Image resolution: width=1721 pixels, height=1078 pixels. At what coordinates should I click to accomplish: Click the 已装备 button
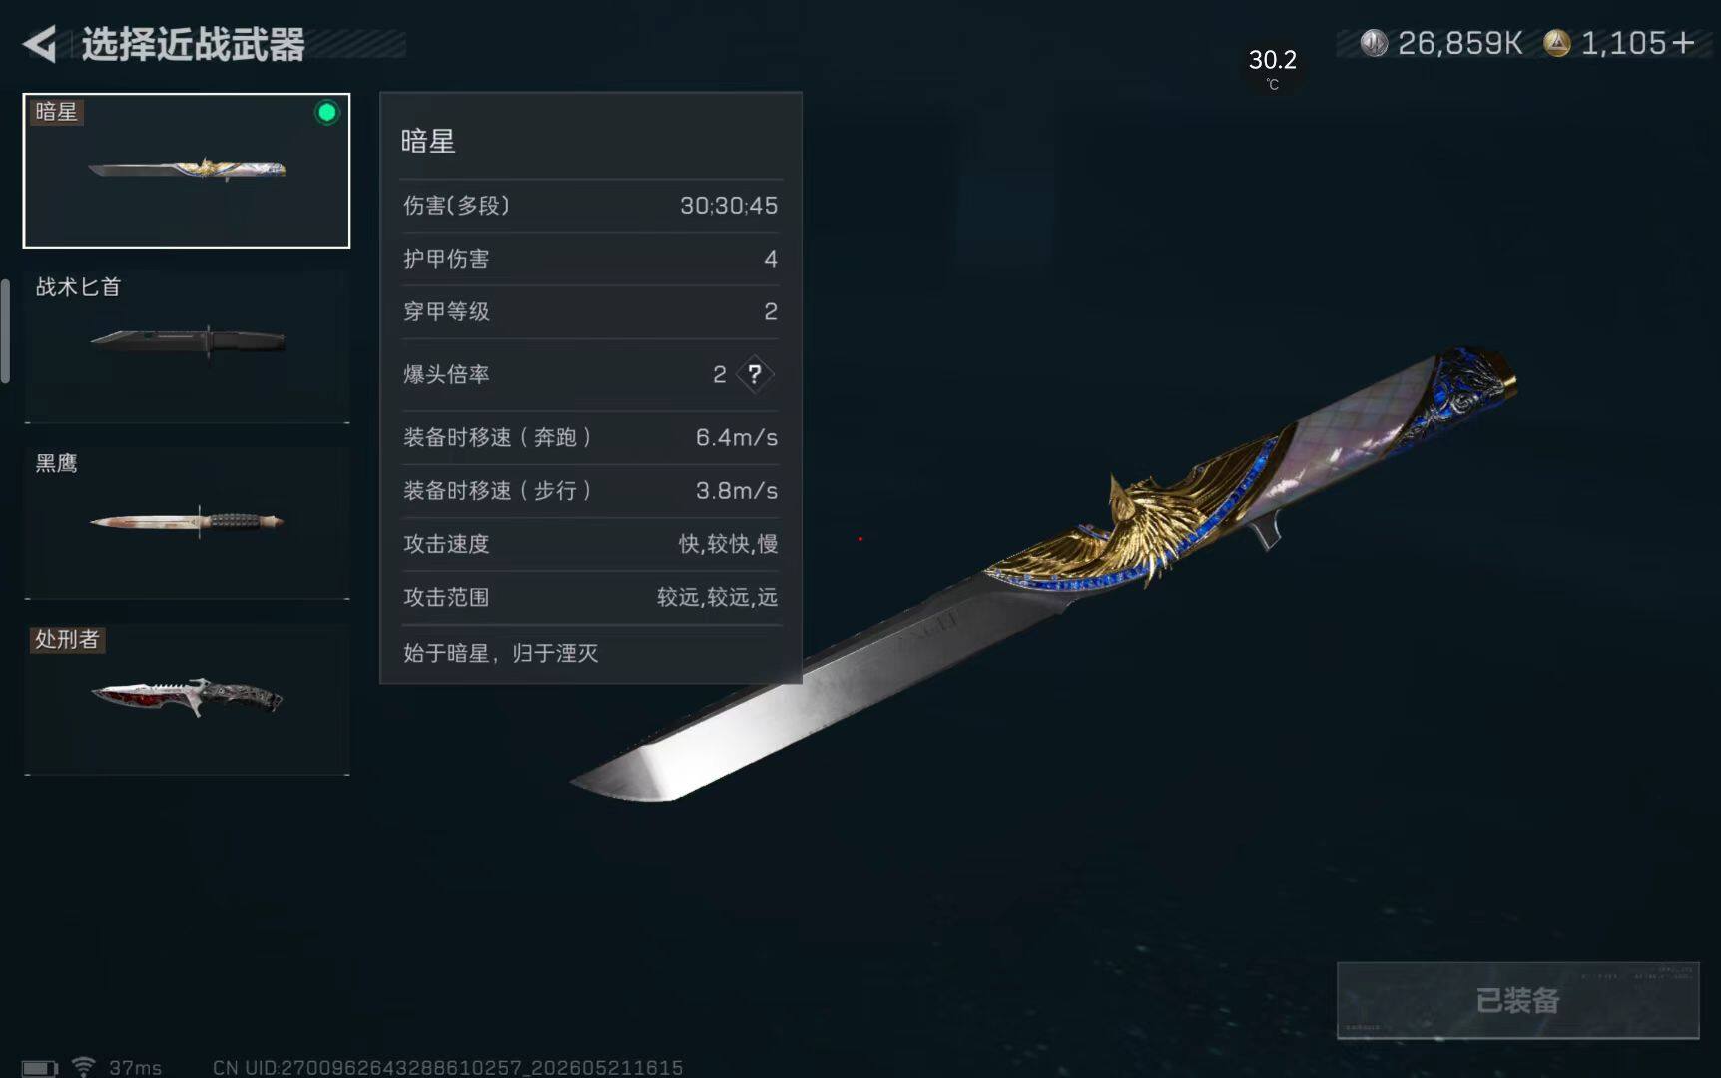(x=1517, y=1000)
